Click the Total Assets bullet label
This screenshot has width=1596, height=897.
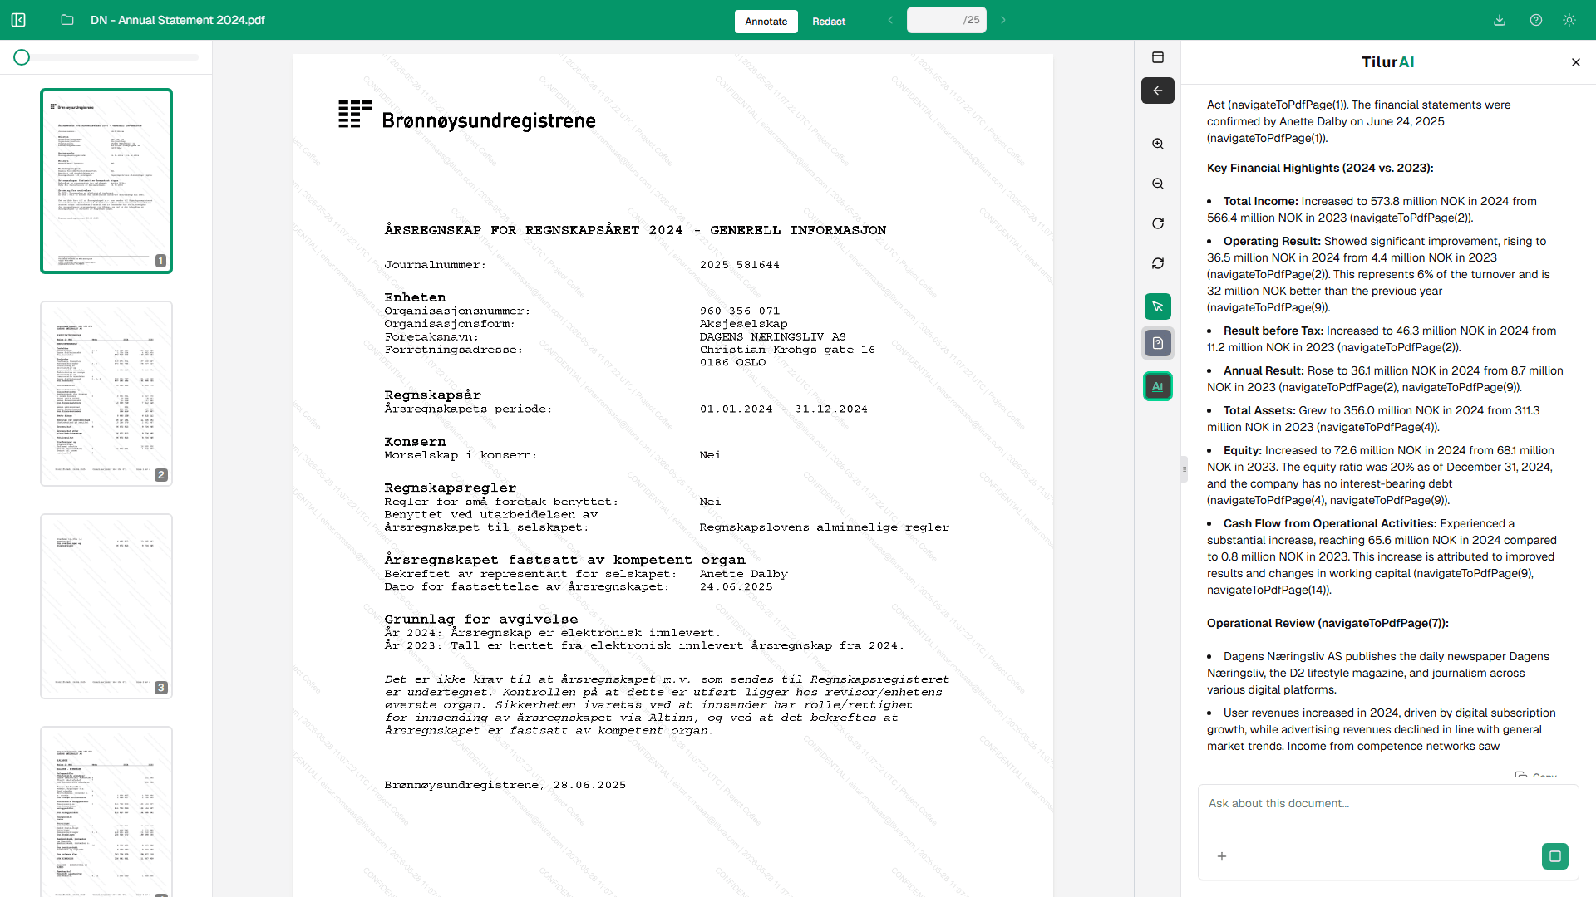(x=1259, y=410)
